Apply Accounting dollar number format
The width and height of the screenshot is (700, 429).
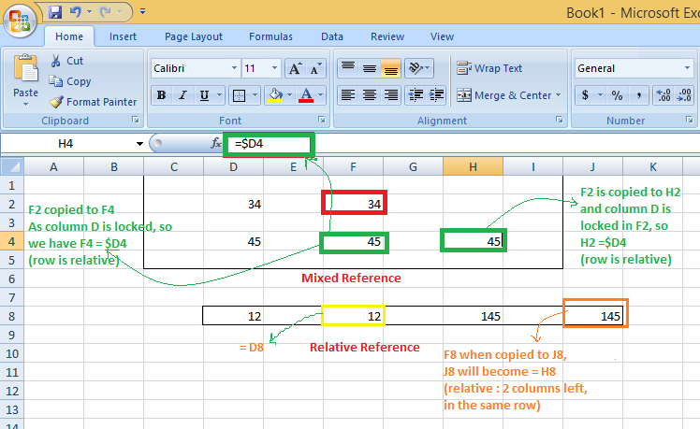(x=586, y=95)
